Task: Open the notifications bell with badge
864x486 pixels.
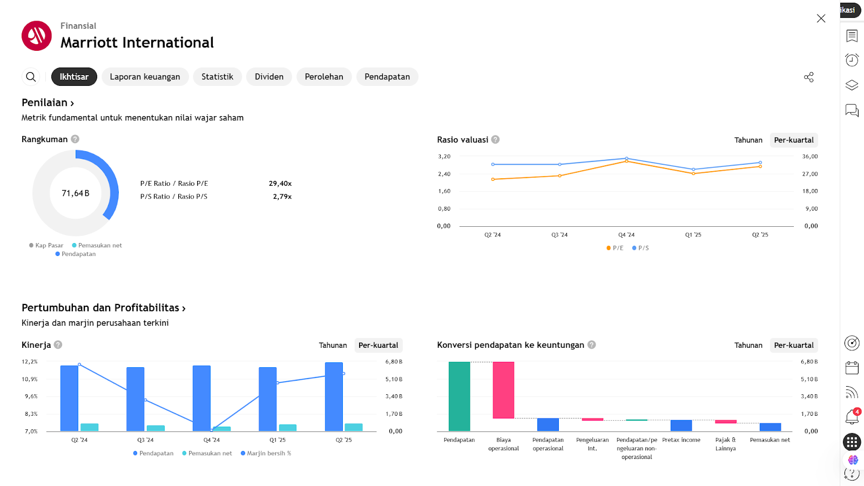Action: (852, 417)
